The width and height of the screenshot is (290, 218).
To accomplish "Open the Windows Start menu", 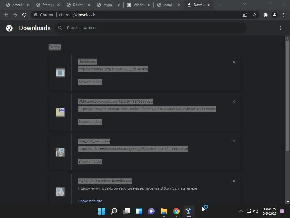I will click(x=101, y=211).
